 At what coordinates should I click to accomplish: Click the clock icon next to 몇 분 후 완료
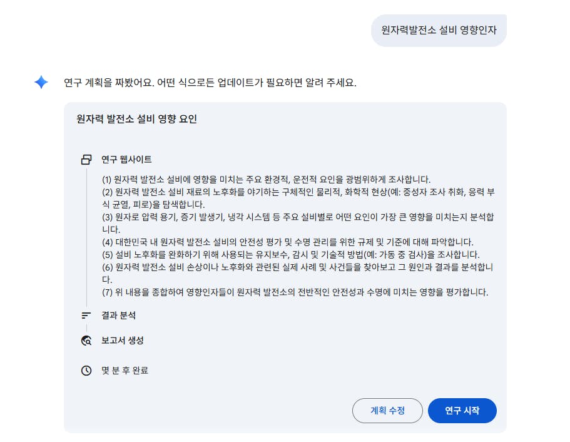click(86, 370)
